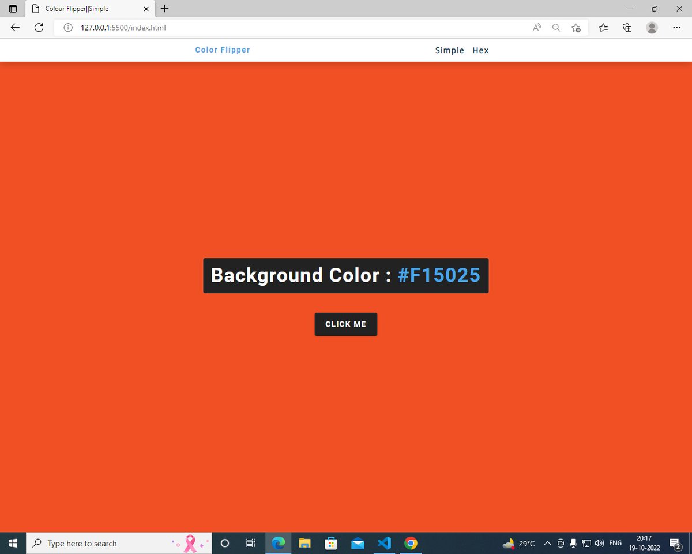This screenshot has height=554, width=692.
Task: Open a new tab with plus button
Action: pos(165,9)
